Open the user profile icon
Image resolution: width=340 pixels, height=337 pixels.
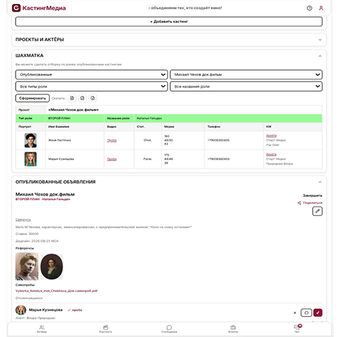321,8
